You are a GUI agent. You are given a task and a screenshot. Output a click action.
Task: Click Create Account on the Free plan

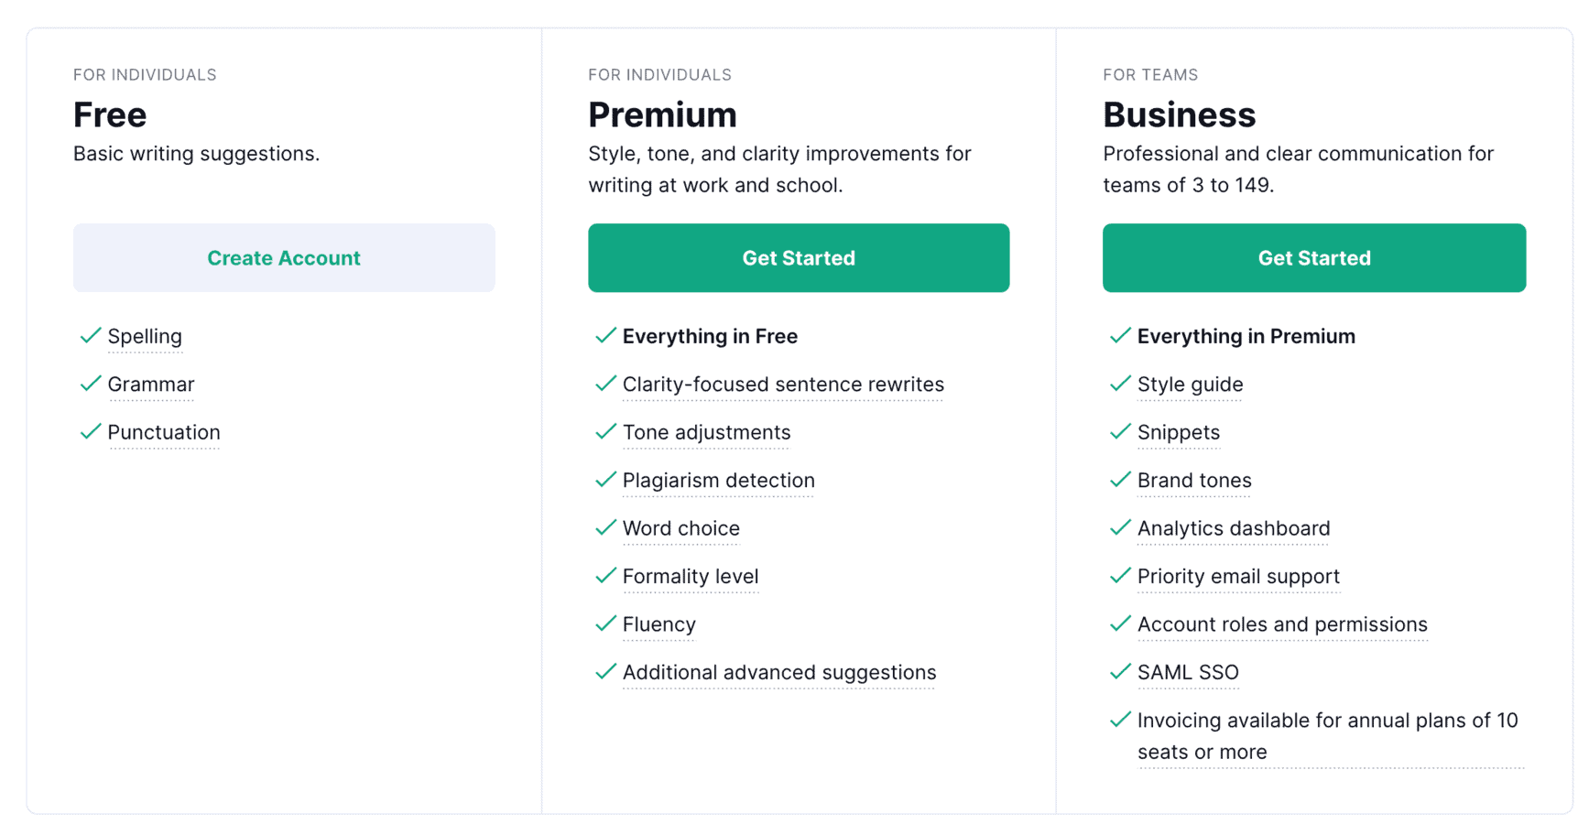[284, 257]
